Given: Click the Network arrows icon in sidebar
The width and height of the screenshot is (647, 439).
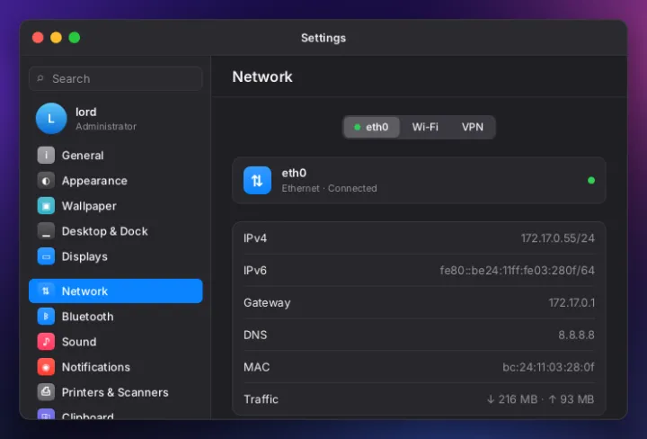Looking at the screenshot, I should (x=46, y=291).
